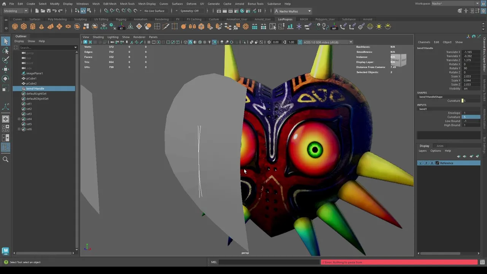Click the MP shelf icon

click(334, 27)
